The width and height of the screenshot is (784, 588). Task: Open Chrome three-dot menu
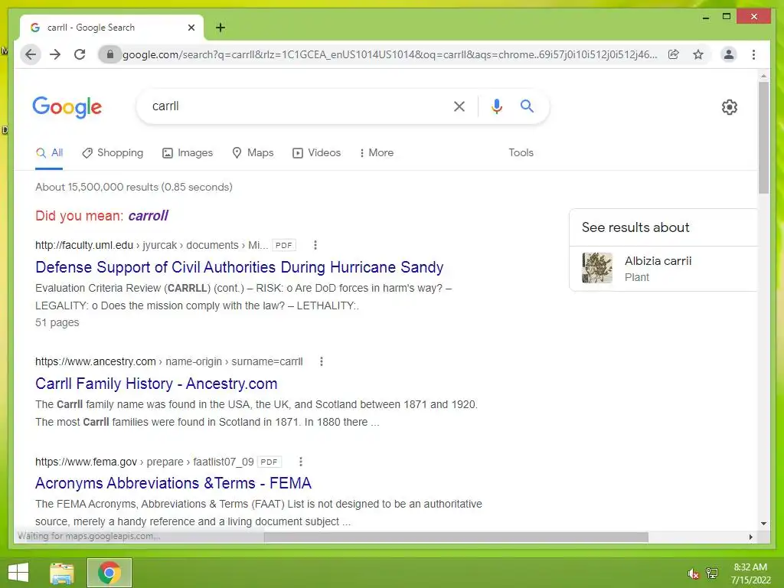click(753, 54)
